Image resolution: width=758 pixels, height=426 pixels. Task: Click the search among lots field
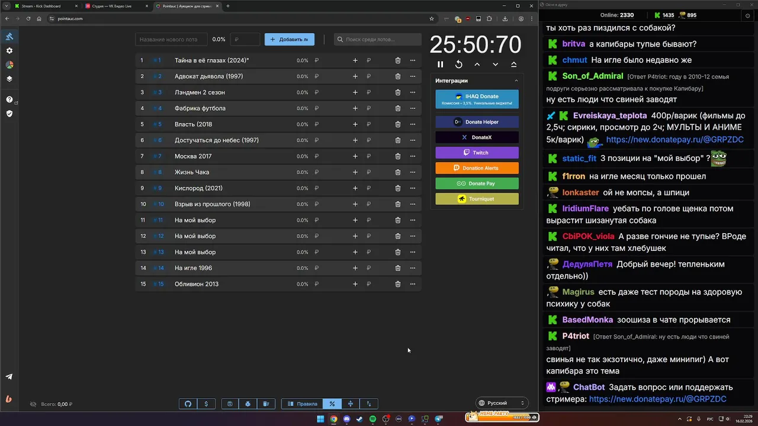click(x=377, y=40)
